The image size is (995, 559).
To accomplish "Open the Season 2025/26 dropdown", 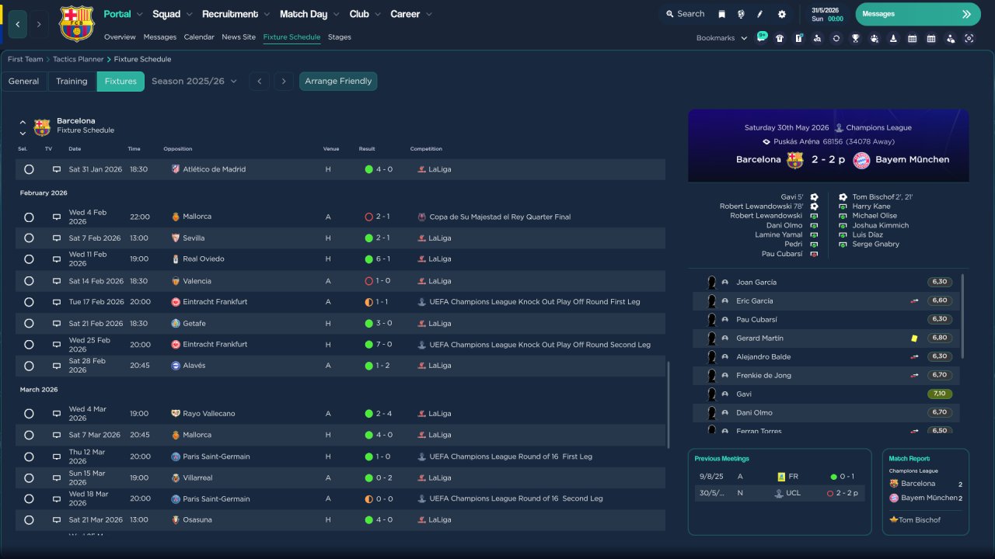I will point(194,82).
